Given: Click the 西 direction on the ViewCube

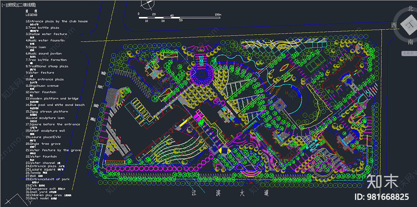Looking at the screenshot, I should coord(394,25).
